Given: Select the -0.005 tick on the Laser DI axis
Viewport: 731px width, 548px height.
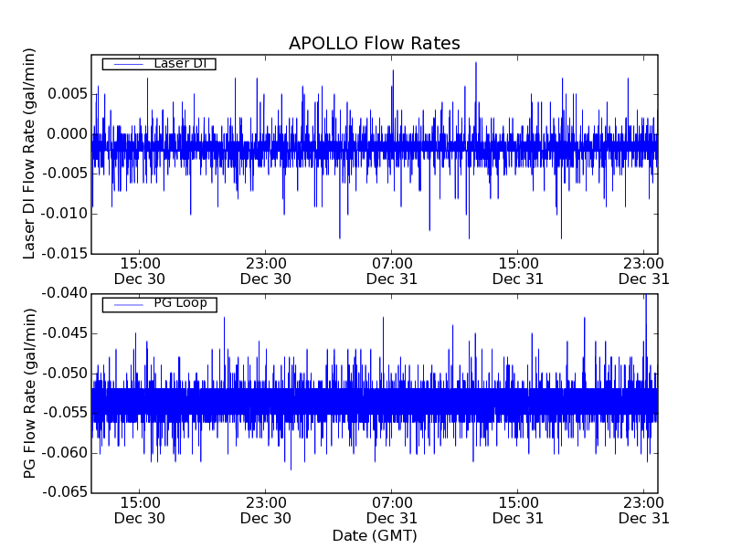Looking at the screenshot, I should [x=65, y=174].
